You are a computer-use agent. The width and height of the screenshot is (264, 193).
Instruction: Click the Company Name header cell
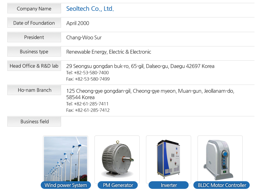[x=34, y=9]
